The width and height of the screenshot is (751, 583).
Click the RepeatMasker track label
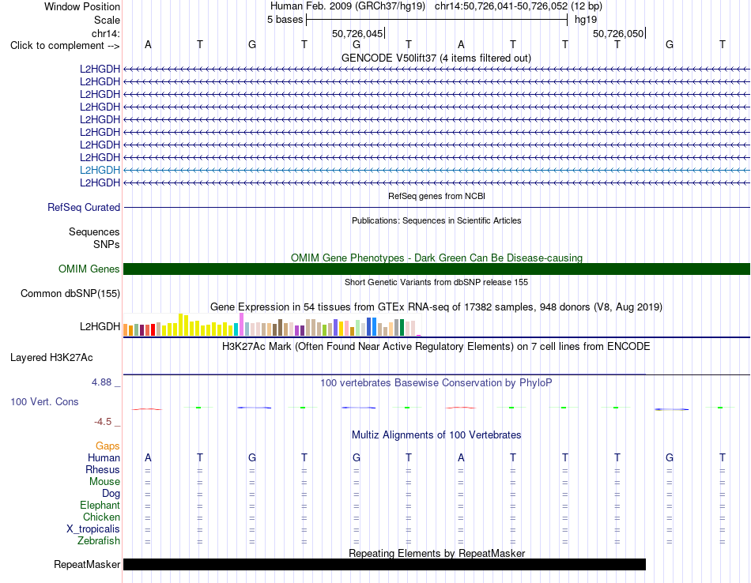87,564
